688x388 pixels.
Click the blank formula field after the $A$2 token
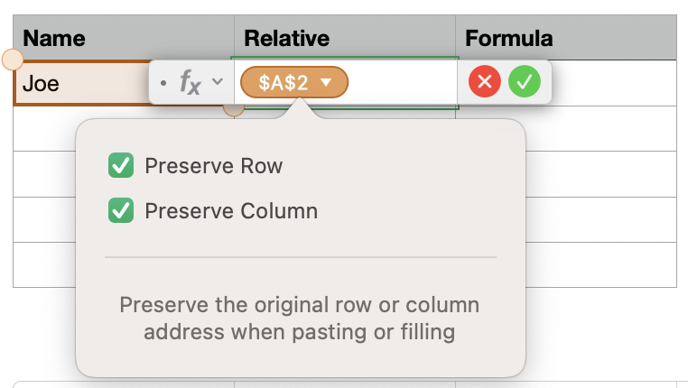tap(402, 83)
